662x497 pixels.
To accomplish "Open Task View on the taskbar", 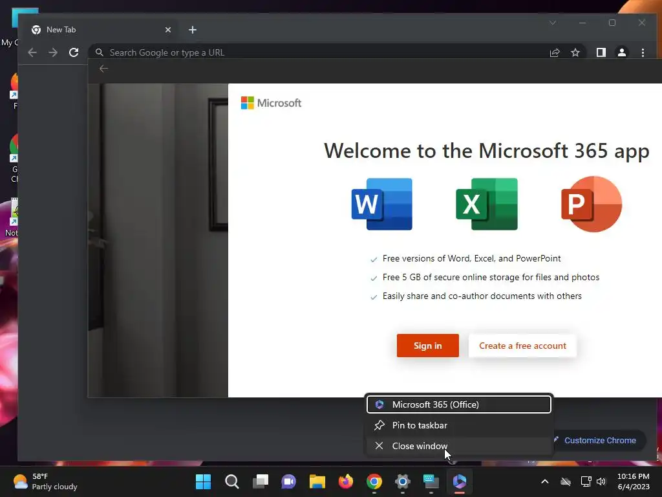I will tap(260, 481).
